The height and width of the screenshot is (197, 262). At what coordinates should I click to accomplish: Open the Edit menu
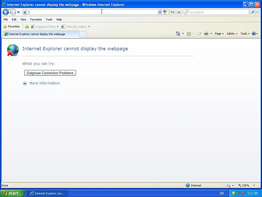tap(14, 19)
